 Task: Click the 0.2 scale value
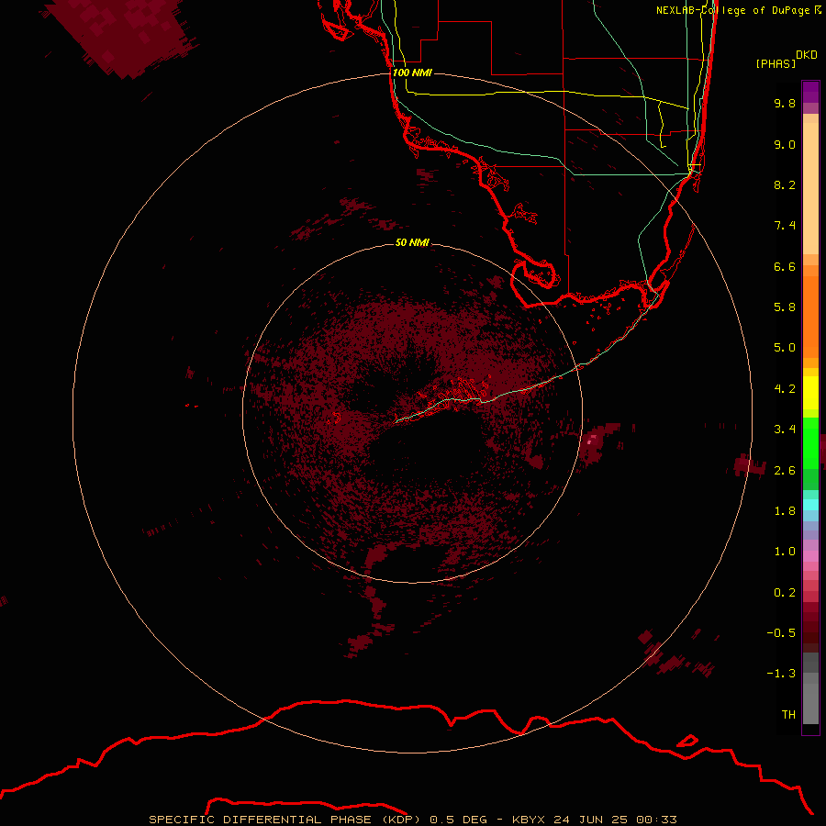(x=785, y=593)
